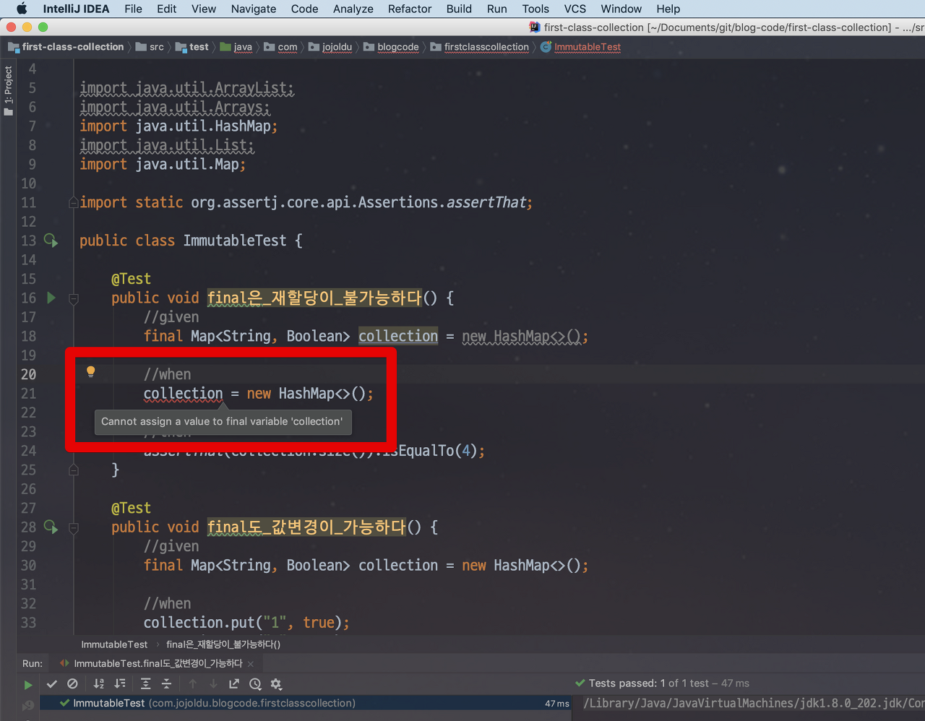This screenshot has width=925, height=721.
Task: Open the Tools menu
Action: click(535, 9)
